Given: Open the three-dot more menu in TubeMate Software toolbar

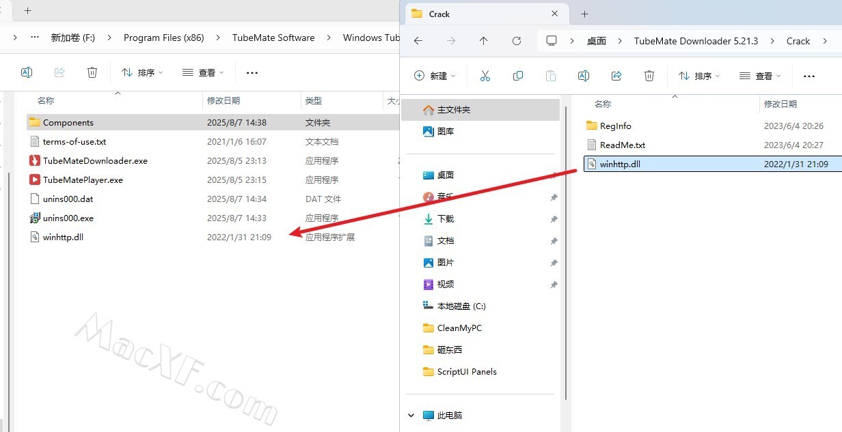Looking at the screenshot, I should click(x=252, y=73).
